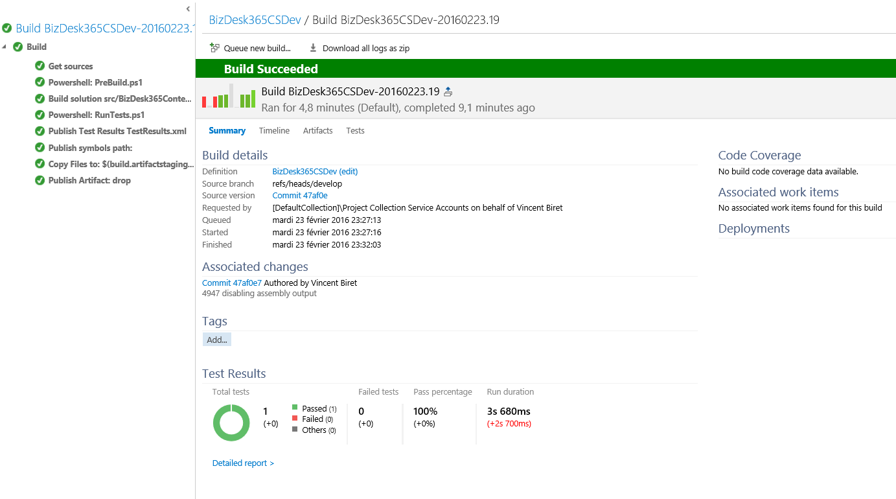Screen dimensions: 896x499
Task: Click the Queued time 'mardi 23 février 2016 23:27:13'
Action: 327,220
